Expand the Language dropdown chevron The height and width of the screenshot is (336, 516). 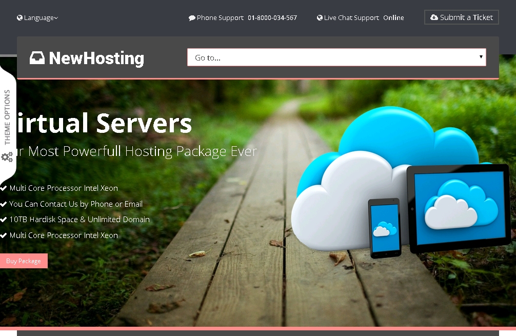(56, 18)
